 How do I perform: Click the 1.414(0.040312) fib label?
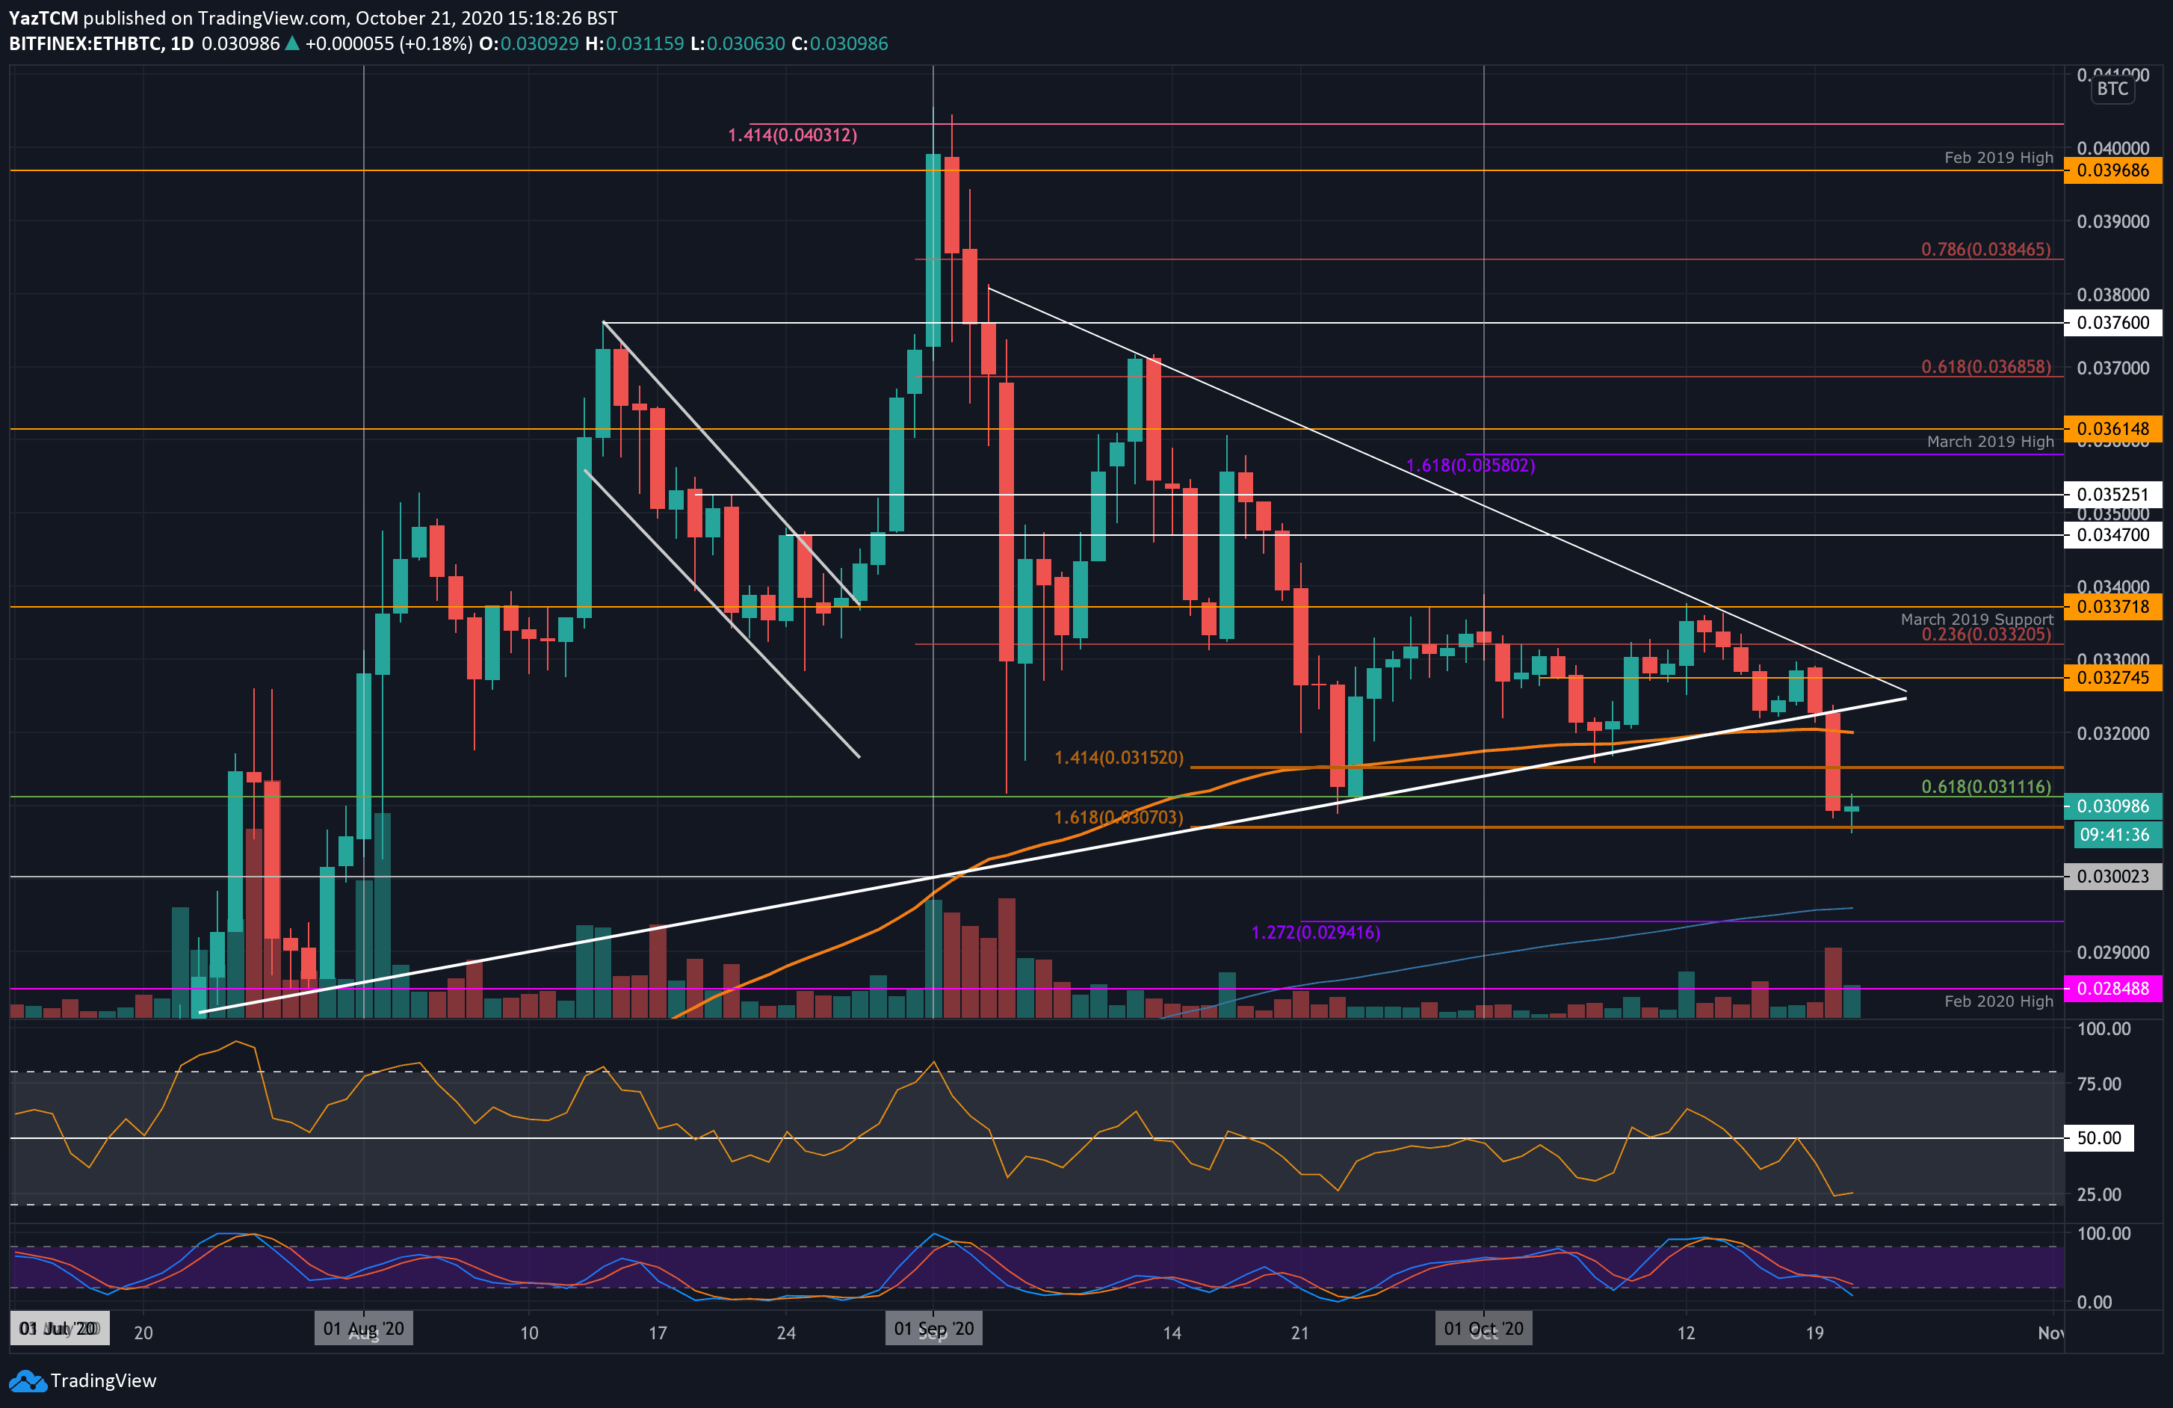[791, 135]
